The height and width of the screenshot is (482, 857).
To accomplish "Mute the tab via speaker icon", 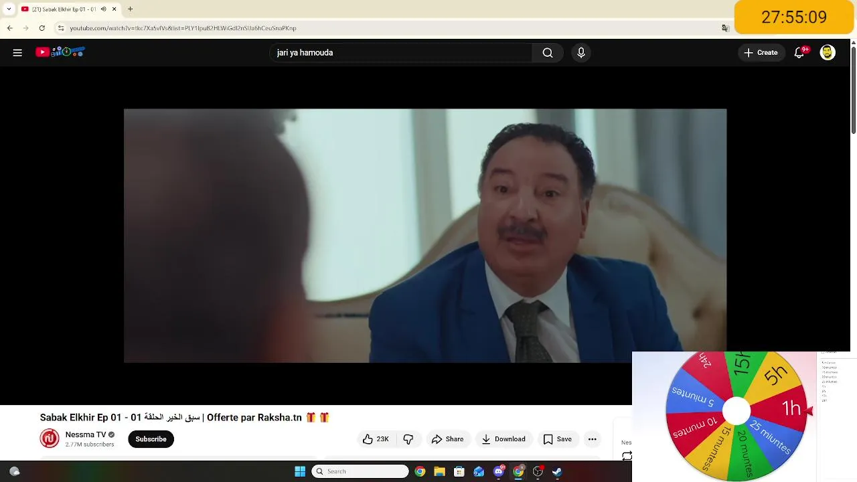I will click(104, 9).
